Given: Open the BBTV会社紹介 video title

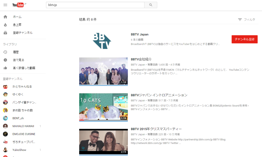Looking at the screenshot, I should (141, 59).
